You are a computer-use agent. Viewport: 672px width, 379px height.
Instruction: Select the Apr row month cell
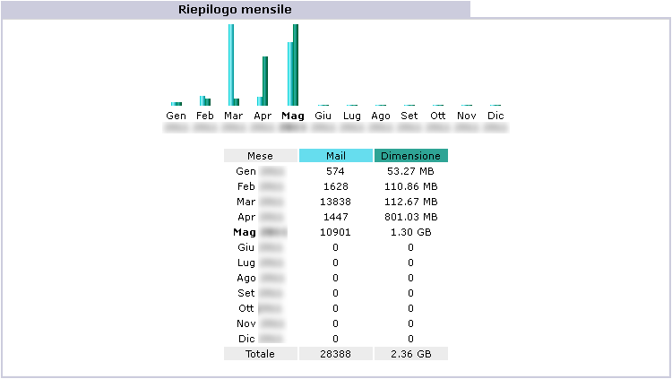point(260,217)
